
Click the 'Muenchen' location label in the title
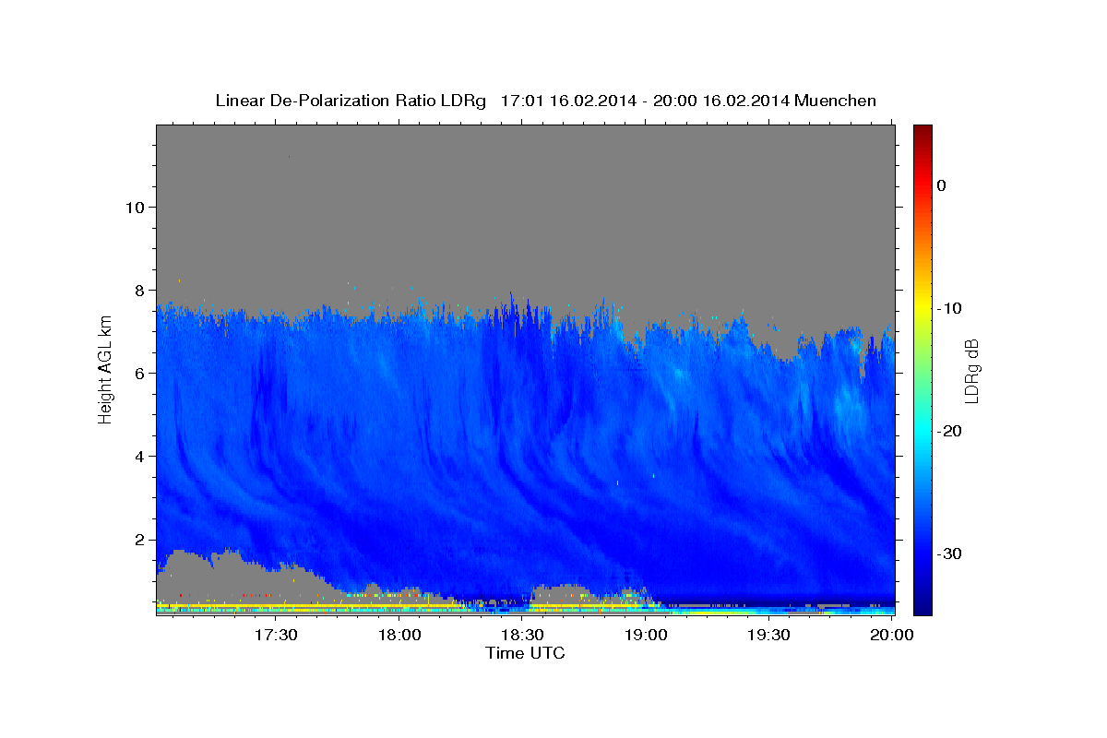click(836, 101)
